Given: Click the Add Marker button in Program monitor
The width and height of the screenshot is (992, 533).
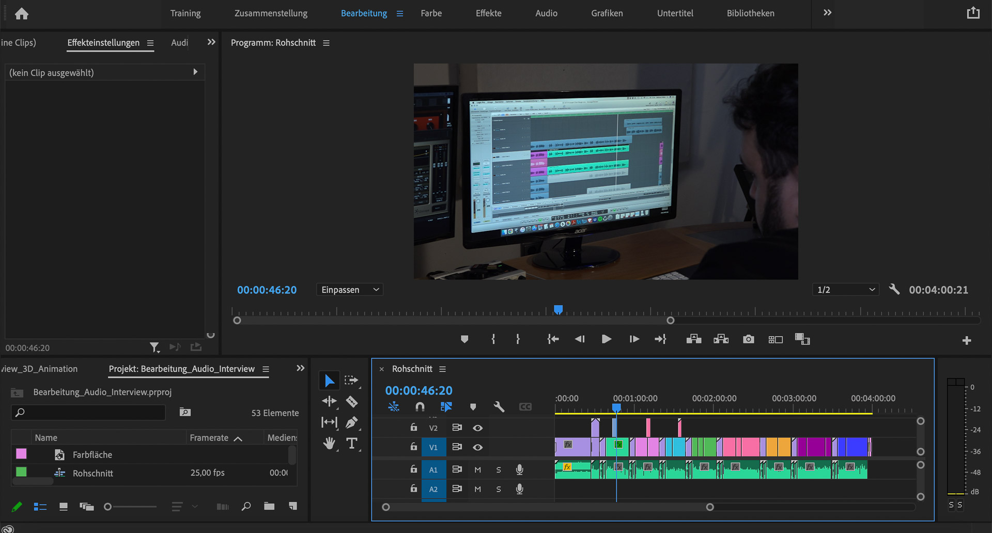Looking at the screenshot, I should click(464, 339).
